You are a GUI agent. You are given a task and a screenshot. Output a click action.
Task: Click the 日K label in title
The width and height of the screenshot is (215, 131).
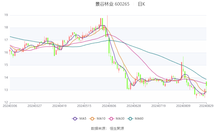141,4
